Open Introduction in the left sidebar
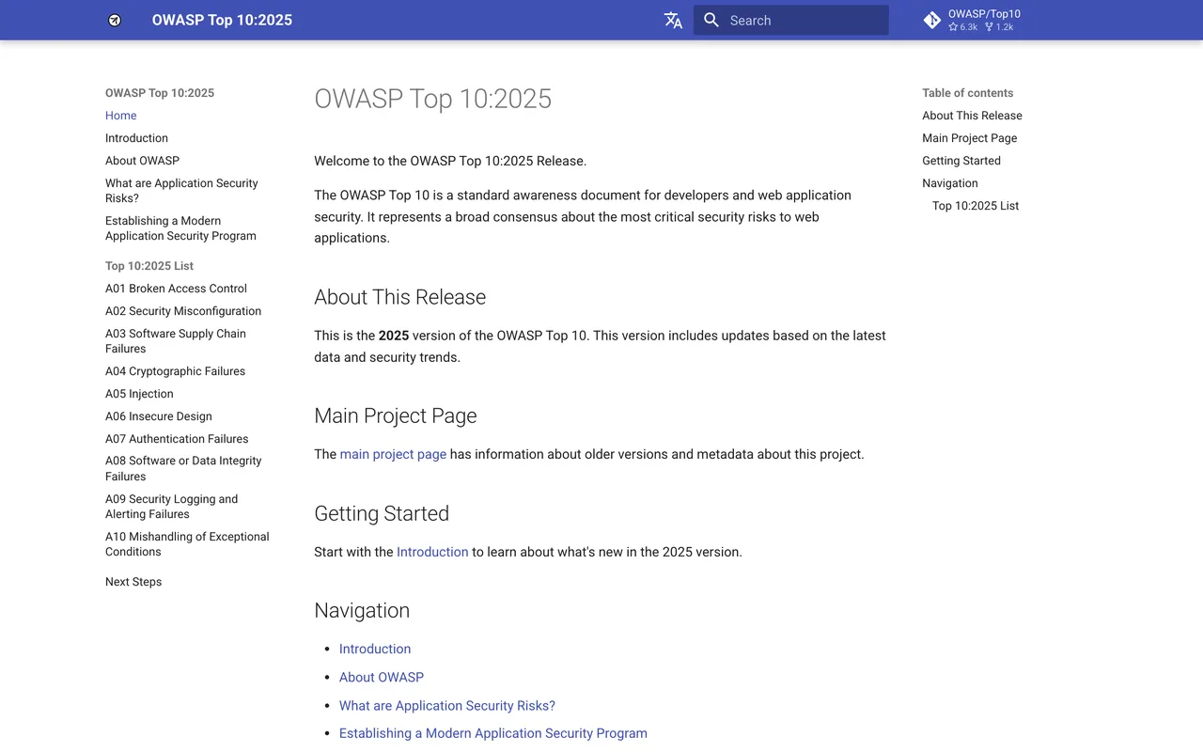The image size is (1203, 752). pyautogui.click(x=136, y=138)
